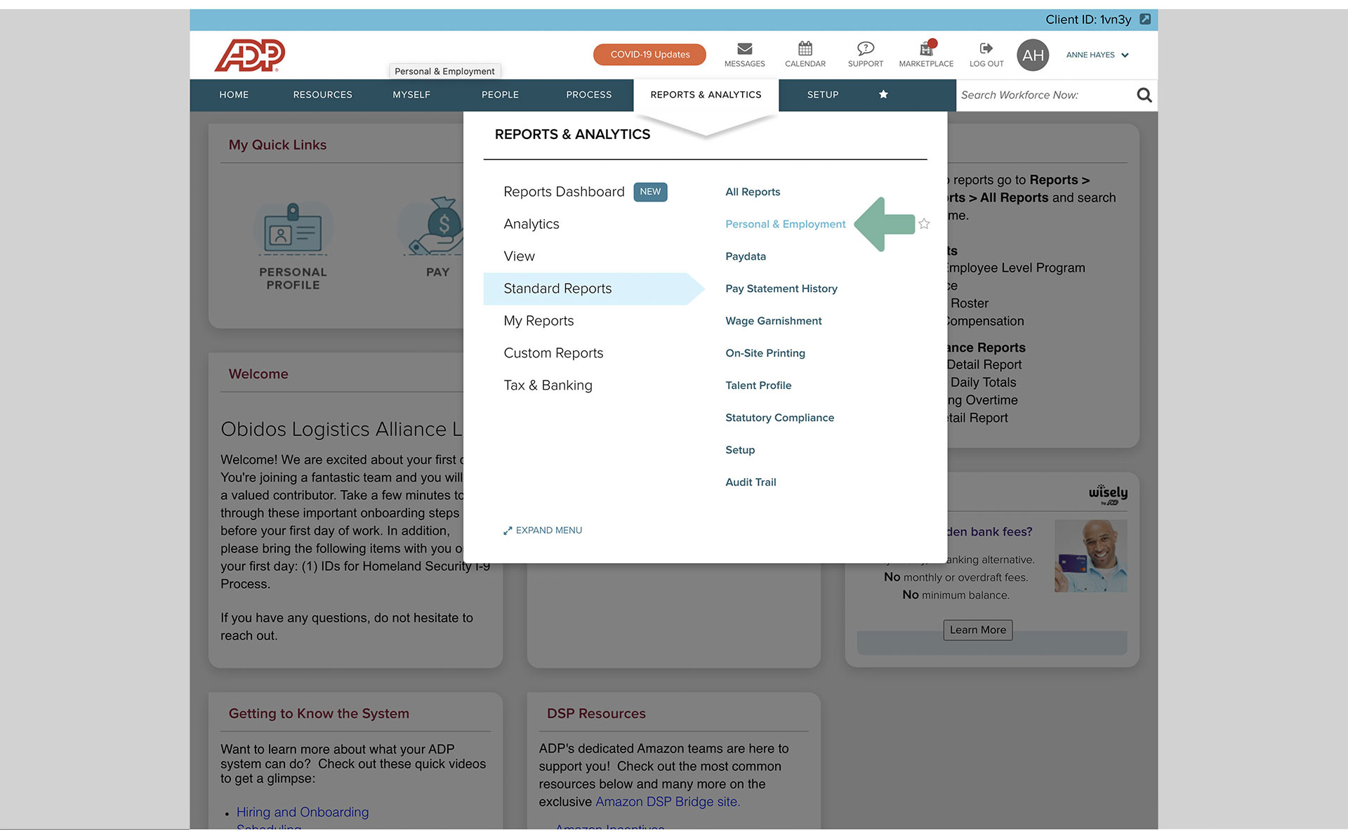Open the Paydata link
The image size is (1348, 839).
coord(745,256)
